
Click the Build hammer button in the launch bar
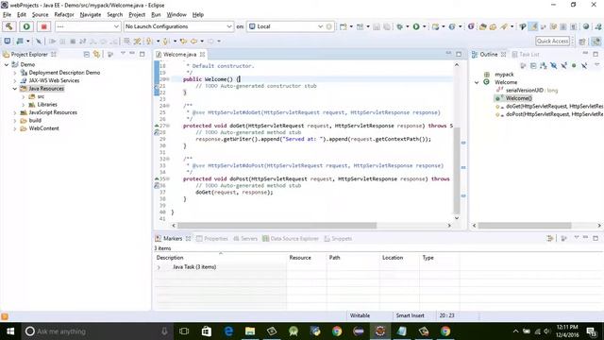click(x=9, y=26)
